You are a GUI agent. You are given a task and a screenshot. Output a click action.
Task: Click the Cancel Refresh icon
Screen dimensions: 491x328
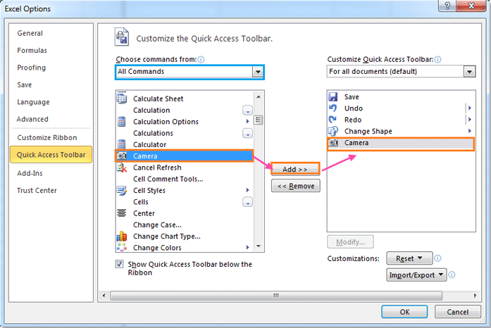pyautogui.click(x=121, y=168)
